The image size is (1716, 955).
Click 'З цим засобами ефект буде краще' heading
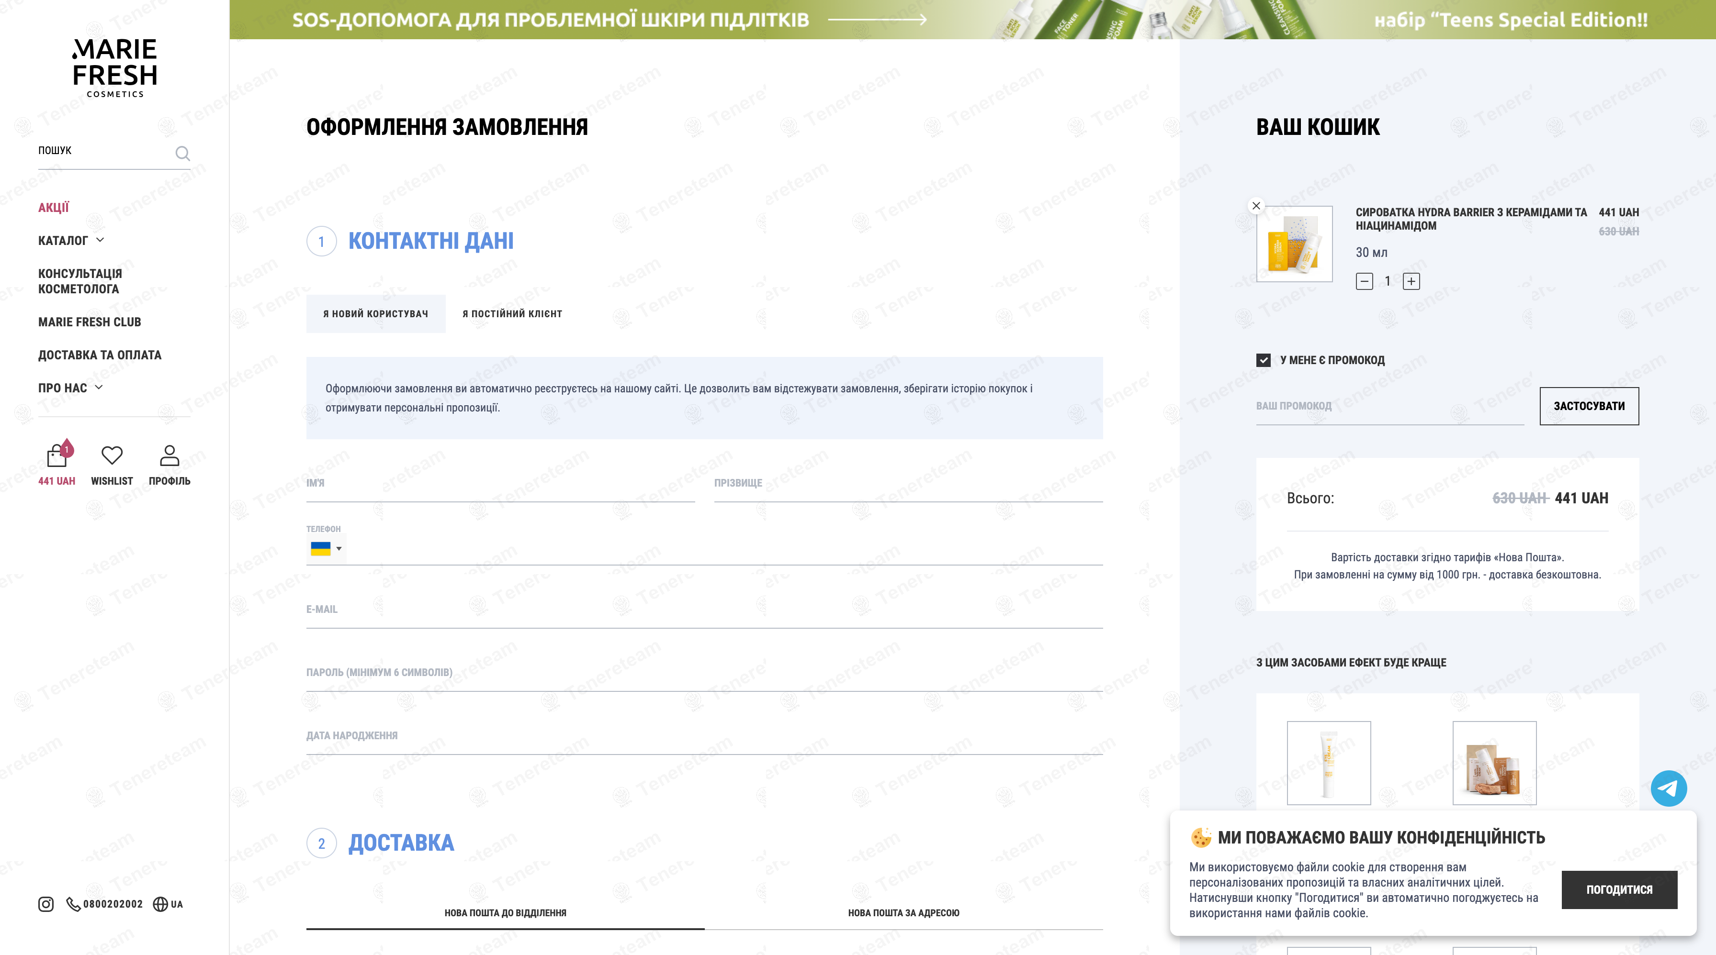[1351, 663]
